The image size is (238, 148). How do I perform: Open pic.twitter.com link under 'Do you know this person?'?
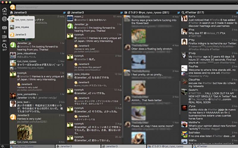(87, 70)
